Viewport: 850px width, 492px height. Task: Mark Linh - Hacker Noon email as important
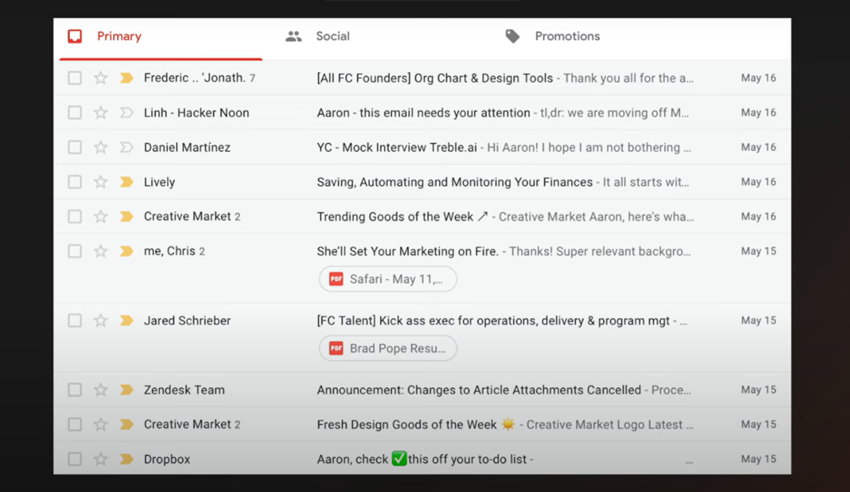pyautogui.click(x=126, y=113)
